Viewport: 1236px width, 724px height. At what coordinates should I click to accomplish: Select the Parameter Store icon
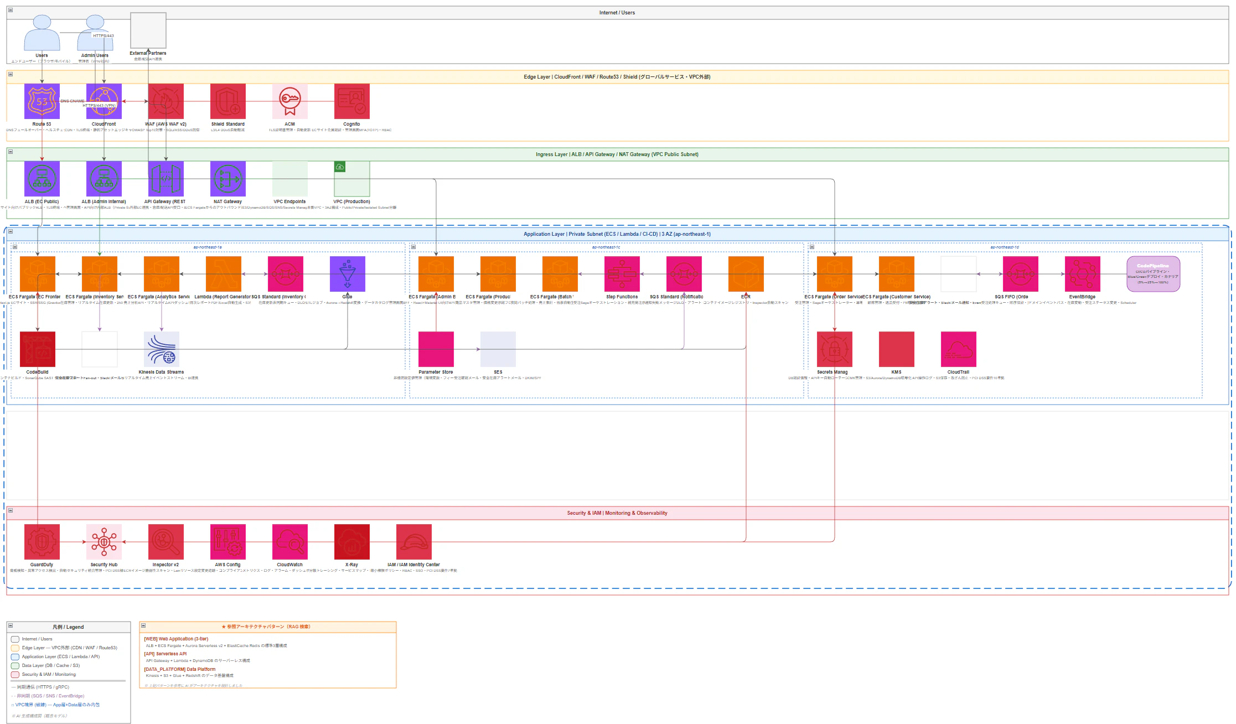[436, 349]
